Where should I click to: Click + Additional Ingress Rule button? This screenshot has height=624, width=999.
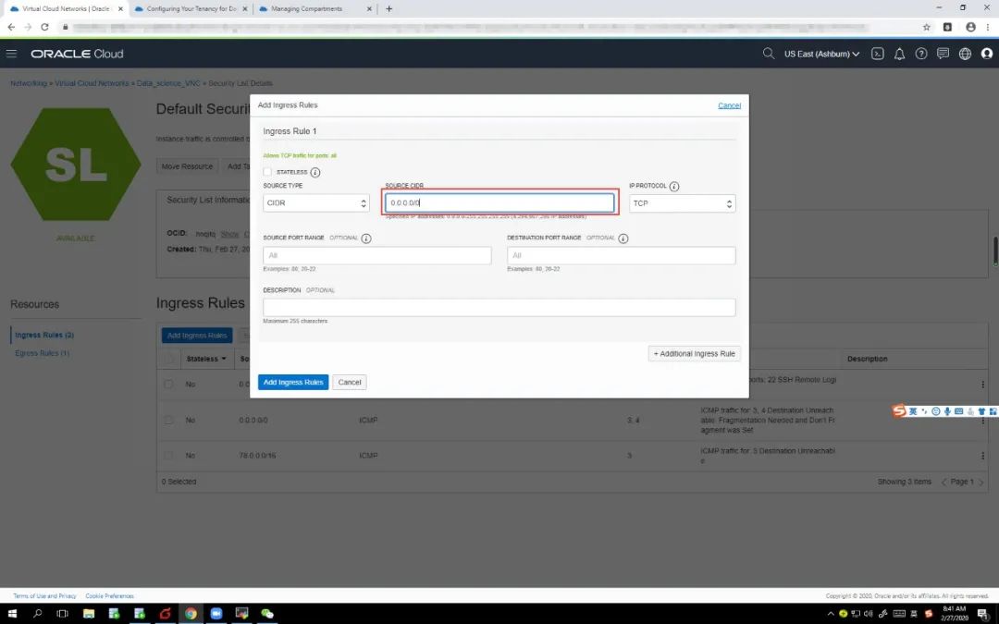pos(694,353)
